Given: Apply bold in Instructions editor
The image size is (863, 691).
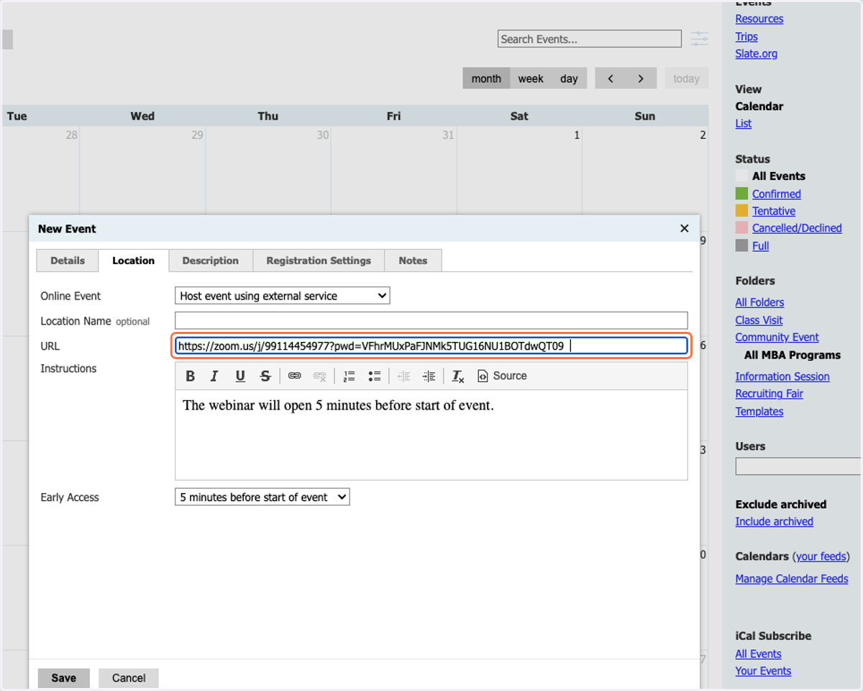Looking at the screenshot, I should click(x=191, y=376).
